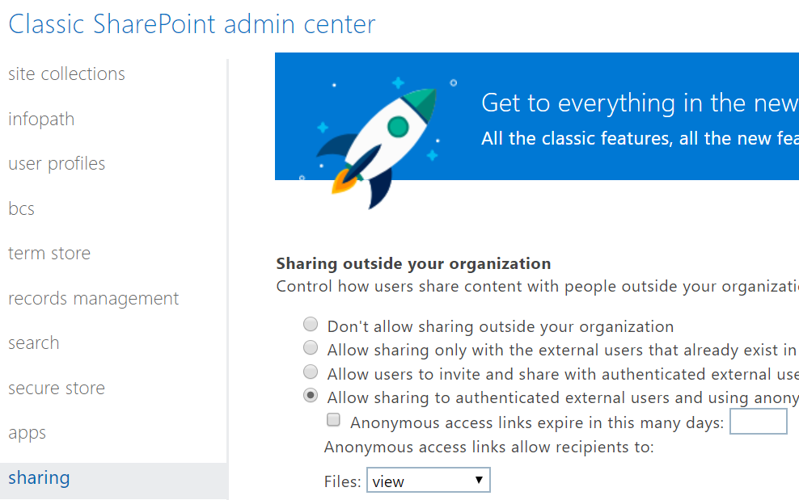Select Don't allow sharing outside your organization
The image size is (799, 500).
coord(311,325)
